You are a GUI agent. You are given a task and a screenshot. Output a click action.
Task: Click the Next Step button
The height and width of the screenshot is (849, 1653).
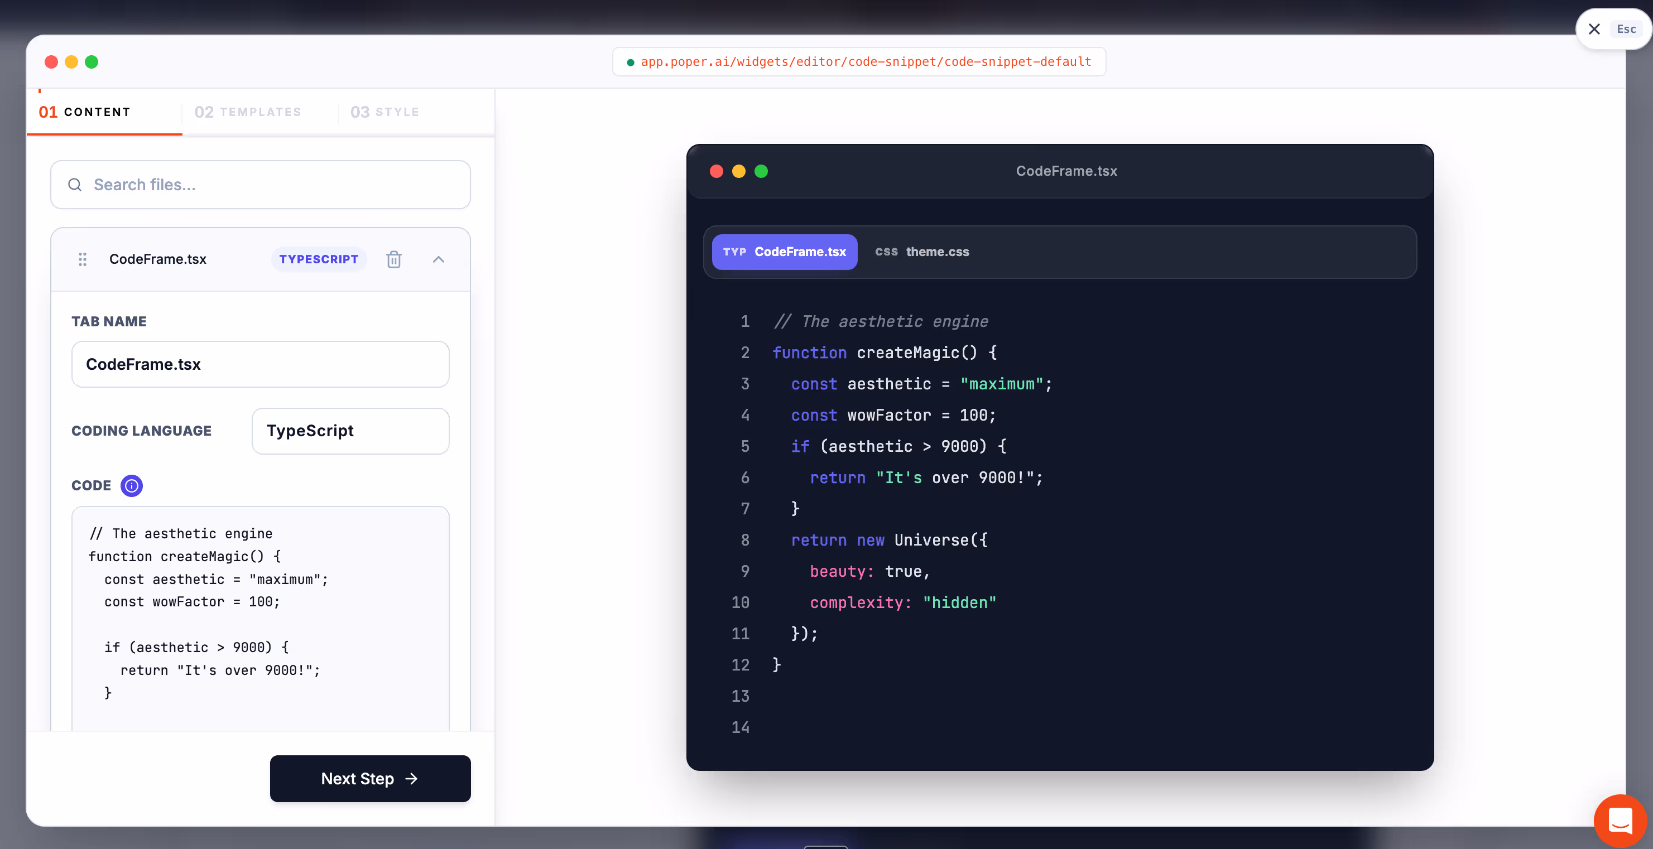pos(370,779)
